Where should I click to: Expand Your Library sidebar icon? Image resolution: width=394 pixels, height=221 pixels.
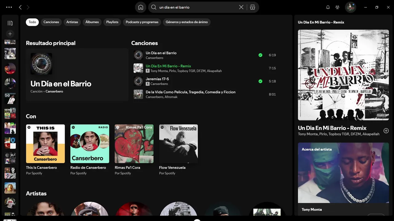click(x=10, y=23)
